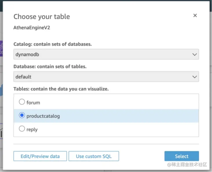Screen dimensions: 212x172
Task: Click the Tables section label text
Action: point(61,89)
